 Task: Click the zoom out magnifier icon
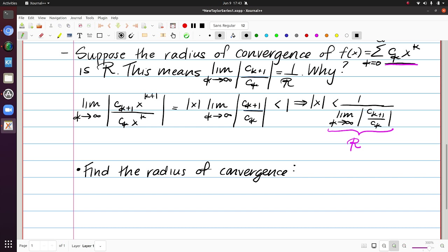tap(404, 246)
